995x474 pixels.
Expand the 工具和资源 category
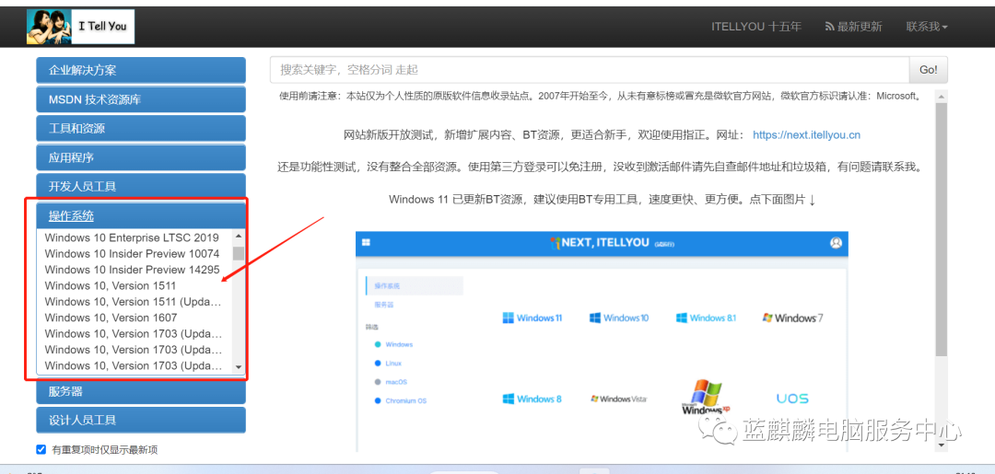[x=141, y=129]
